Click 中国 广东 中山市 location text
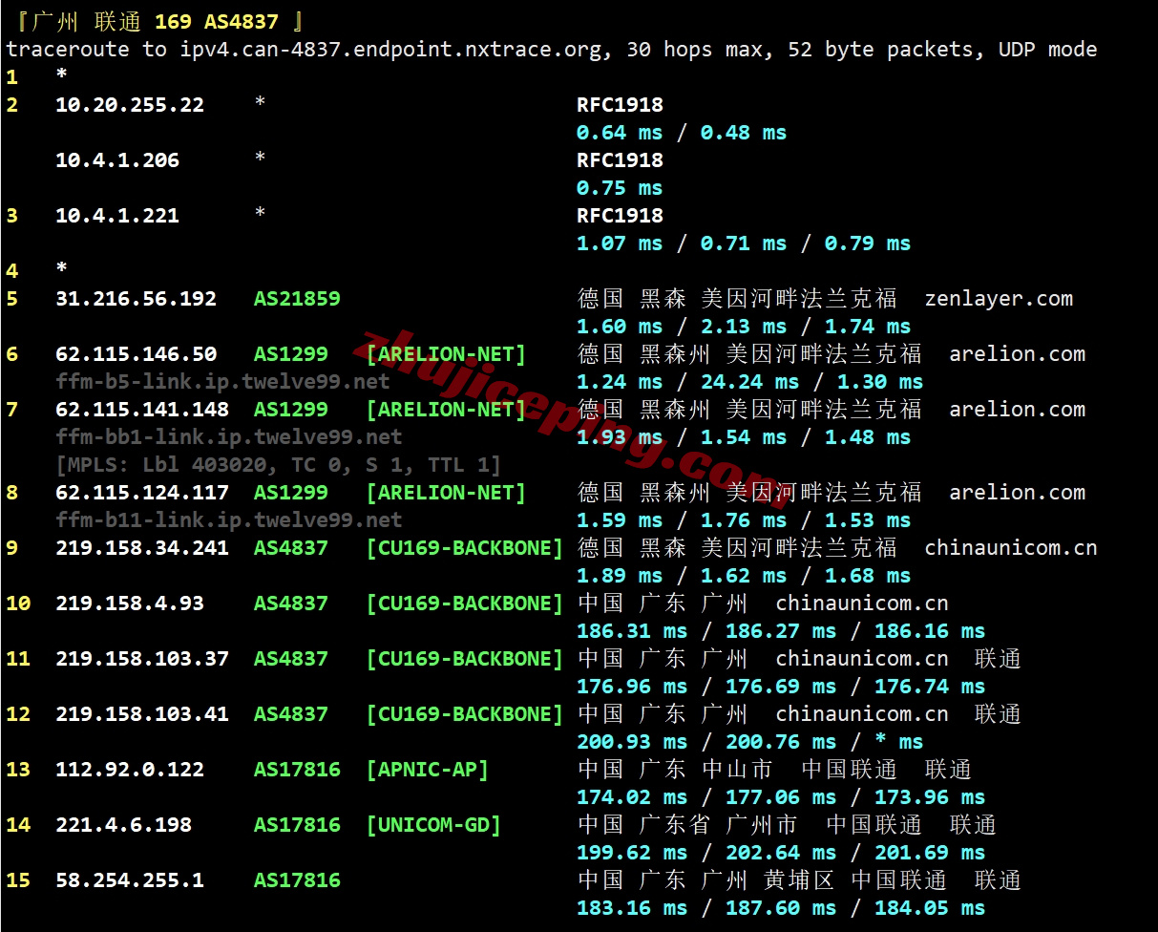Screen dimensions: 1158x932 click(675, 770)
